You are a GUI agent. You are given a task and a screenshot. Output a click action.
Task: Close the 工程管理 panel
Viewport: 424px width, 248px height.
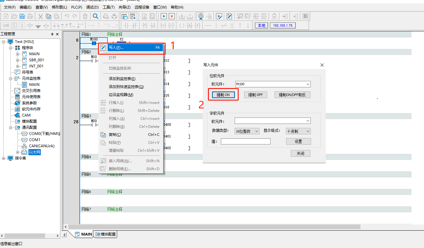[57, 34]
